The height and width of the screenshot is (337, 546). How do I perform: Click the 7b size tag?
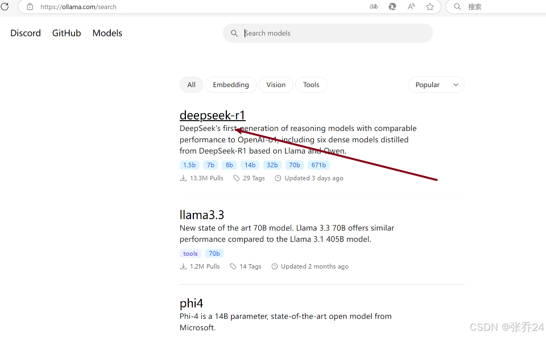pyautogui.click(x=210, y=165)
